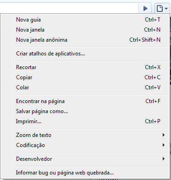Open the Imprimir dialog entry
171x180 pixels.
click(x=92, y=121)
